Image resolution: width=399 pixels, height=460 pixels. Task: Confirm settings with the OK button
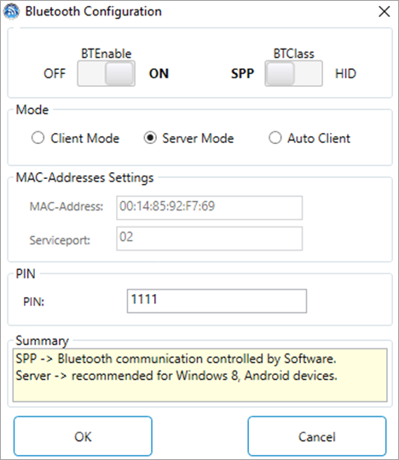(x=83, y=436)
